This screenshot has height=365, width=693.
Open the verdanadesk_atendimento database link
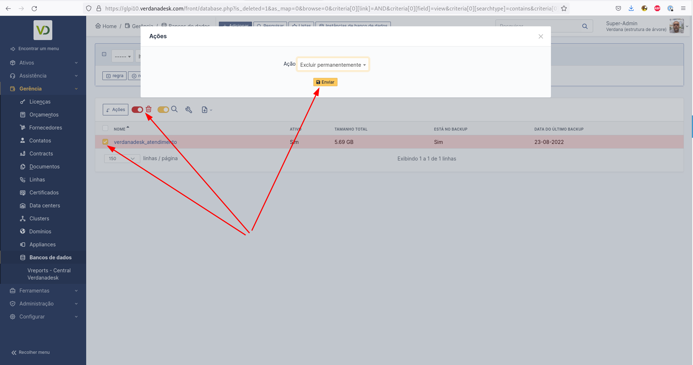145,142
